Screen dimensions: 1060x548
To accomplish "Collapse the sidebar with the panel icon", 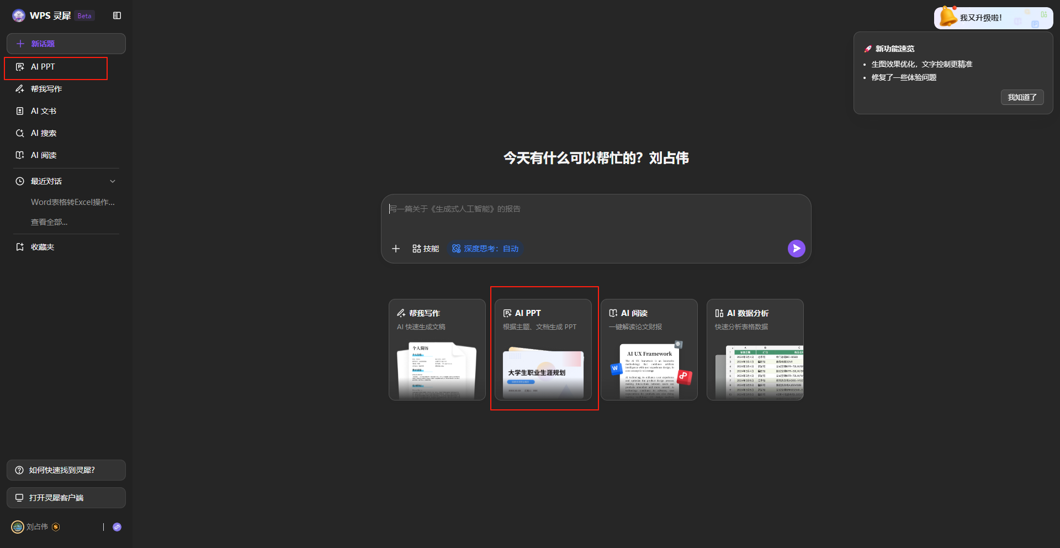I will coord(116,15).
